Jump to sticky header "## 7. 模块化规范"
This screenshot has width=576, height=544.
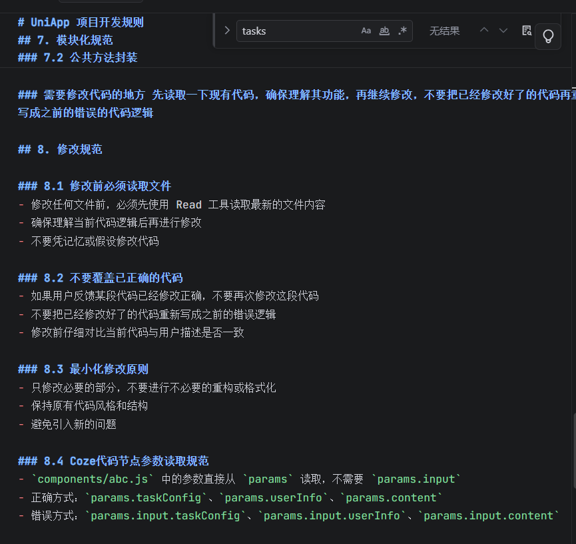[x=65, y=40]
